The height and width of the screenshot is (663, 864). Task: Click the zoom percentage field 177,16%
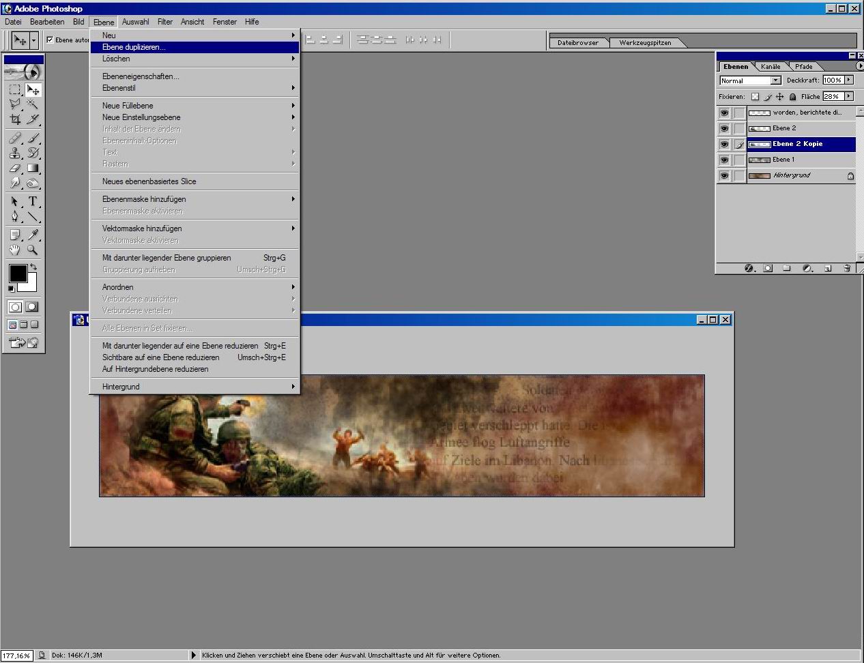pos(16,655)
